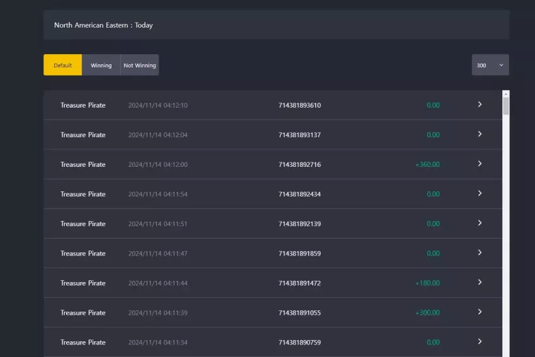This screenshot has width=535, height=357.
Task: Click Treasure Pirate in the 04:11:34 row
Action: click(83, 343)
